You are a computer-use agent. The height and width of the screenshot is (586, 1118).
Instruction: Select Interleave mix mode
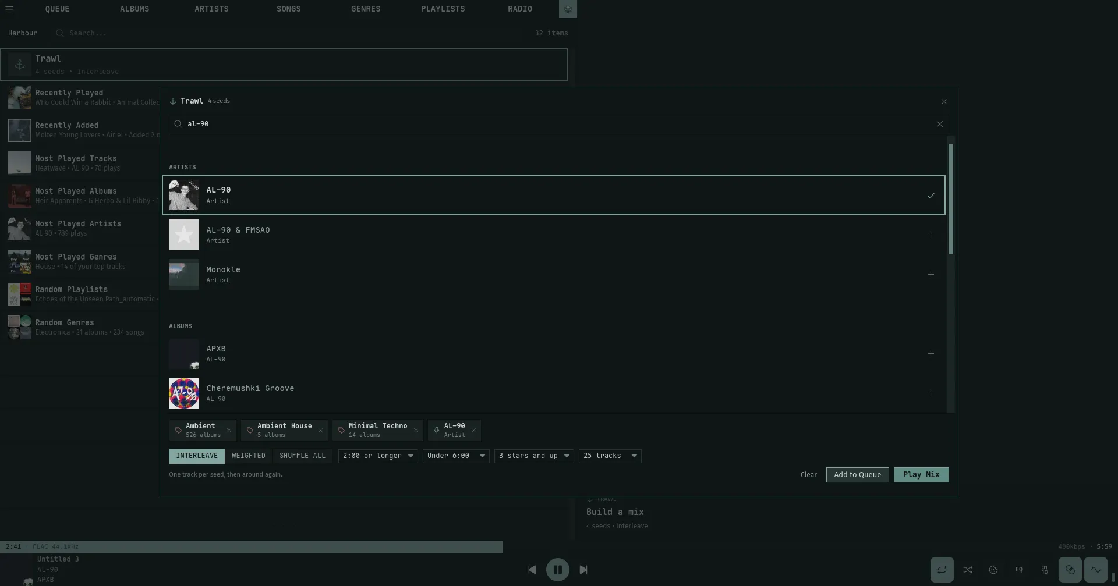[197, 456]
